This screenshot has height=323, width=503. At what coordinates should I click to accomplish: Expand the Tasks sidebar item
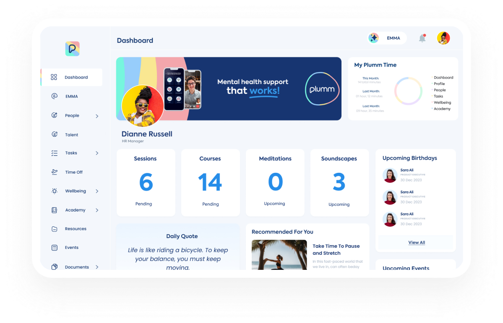pos(97,153)
